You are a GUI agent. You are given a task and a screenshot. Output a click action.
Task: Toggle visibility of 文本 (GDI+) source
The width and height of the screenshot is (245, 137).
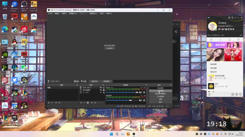tap(101, 88)
